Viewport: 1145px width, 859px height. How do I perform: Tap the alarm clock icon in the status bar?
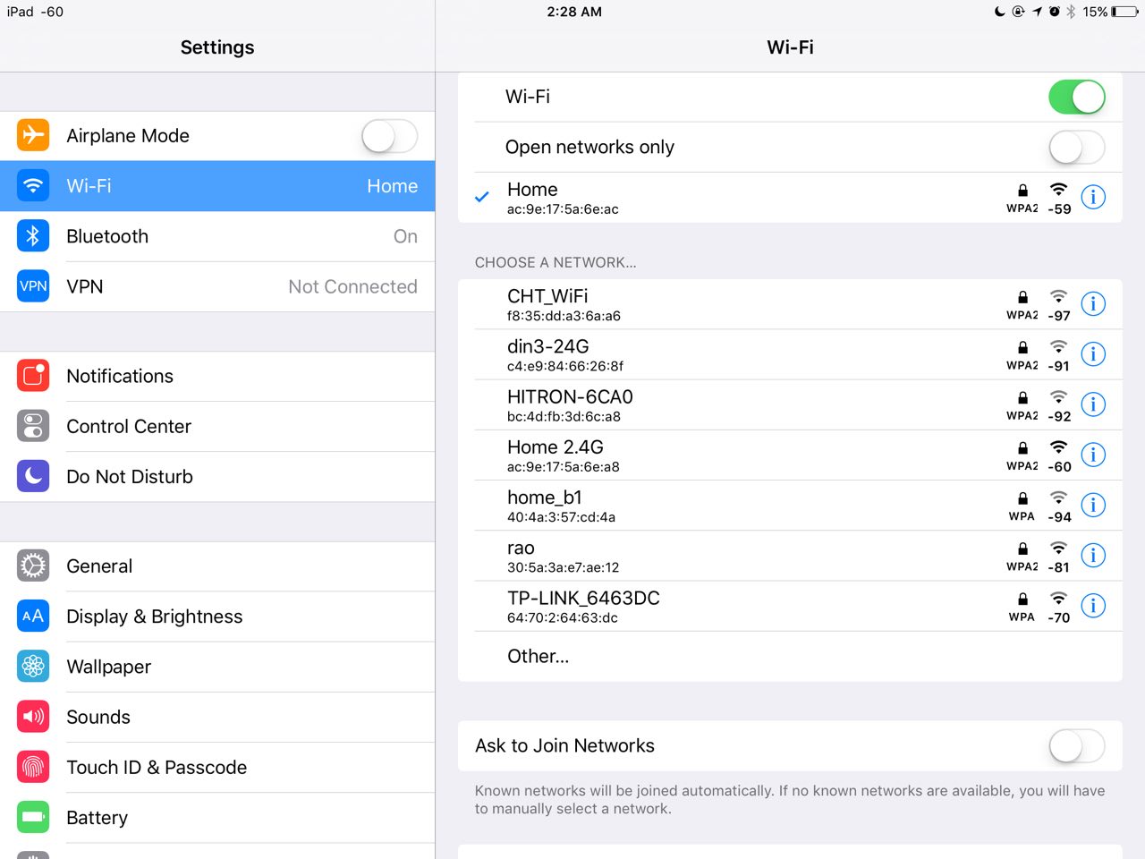1055,12
